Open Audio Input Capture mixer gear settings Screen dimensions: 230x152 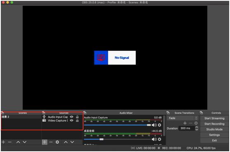click(x=159, y=125)
